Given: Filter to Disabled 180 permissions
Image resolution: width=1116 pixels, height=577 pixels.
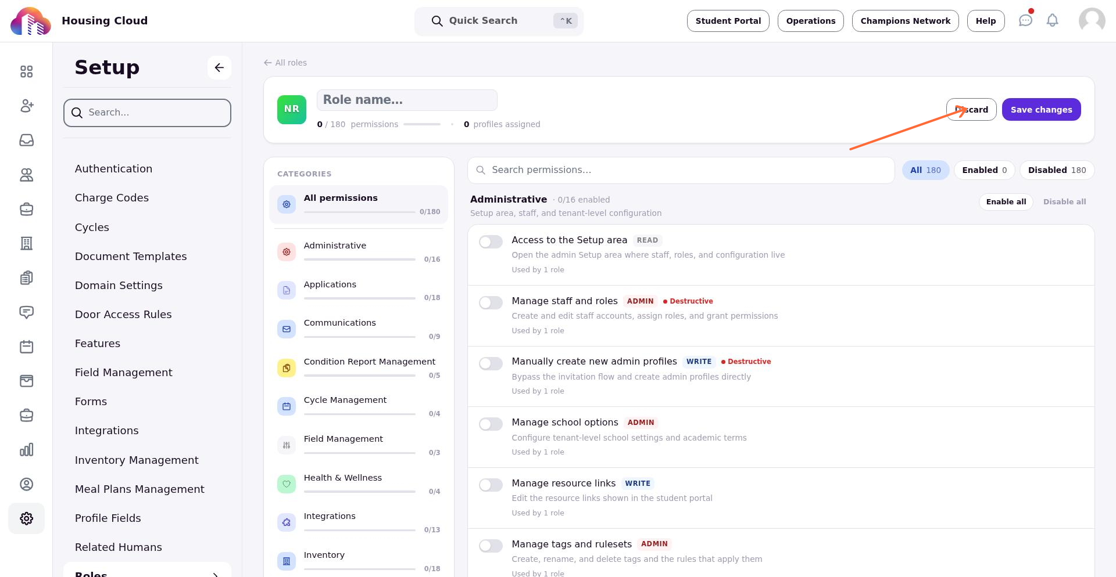Looking at the screenshot, I should [x=1057, y=170].
